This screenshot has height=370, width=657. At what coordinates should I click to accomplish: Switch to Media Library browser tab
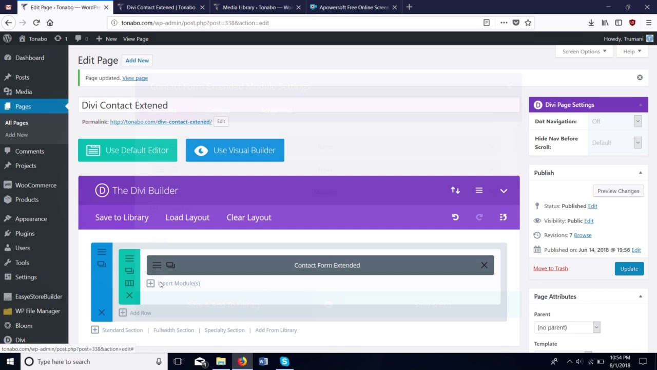click(x=257, y=7)
